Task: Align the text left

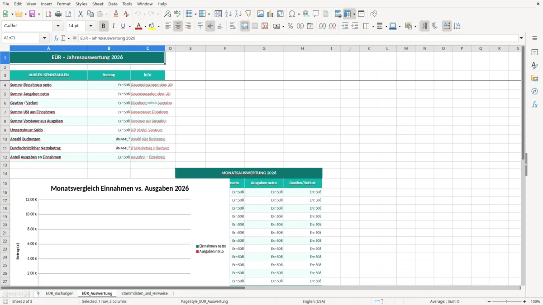Action: point(168,26)
